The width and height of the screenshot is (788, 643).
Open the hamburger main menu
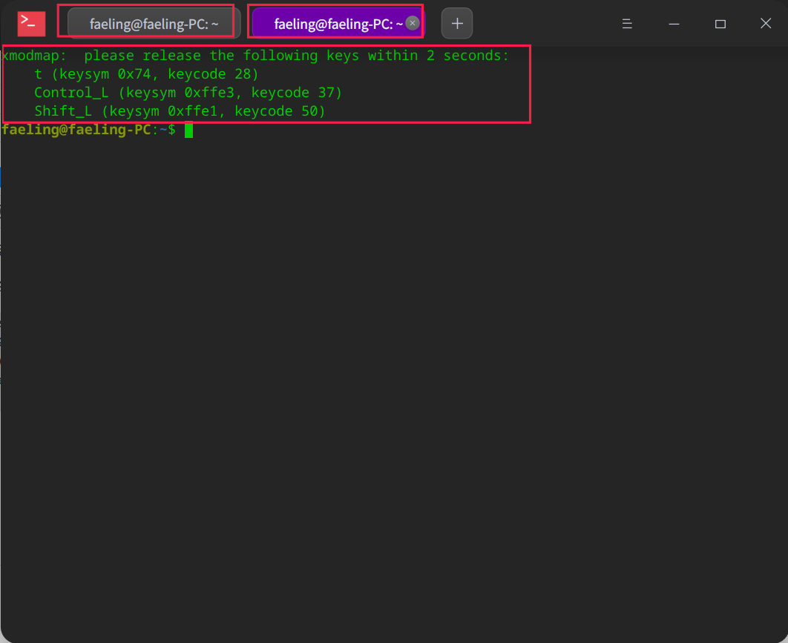[627, 24]
